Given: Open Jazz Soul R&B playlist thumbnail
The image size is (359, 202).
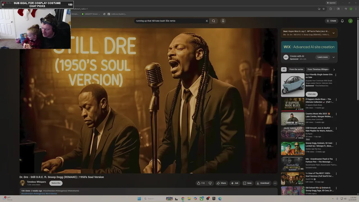Looking at the screenshot, I should (x=293, y=133).
